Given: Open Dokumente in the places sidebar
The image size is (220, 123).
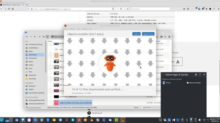Looking at the screenshot, I should click(35, 58).
